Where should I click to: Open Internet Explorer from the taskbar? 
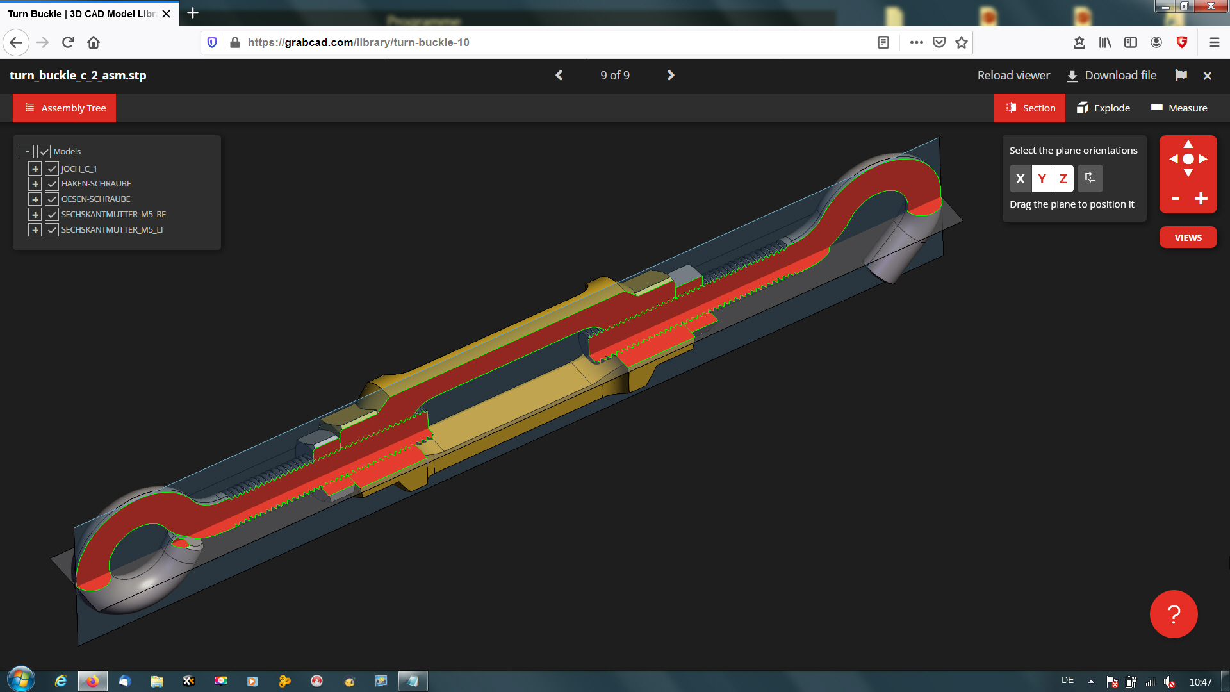click(x=61, y=681)
